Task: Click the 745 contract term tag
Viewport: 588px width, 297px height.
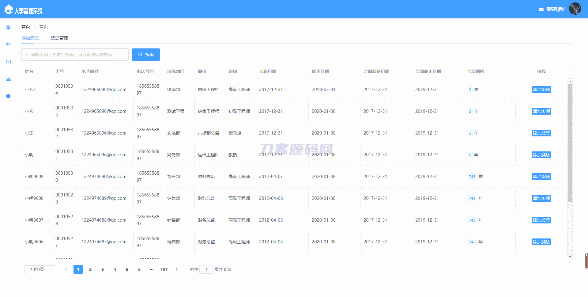Action: point(472,177)
